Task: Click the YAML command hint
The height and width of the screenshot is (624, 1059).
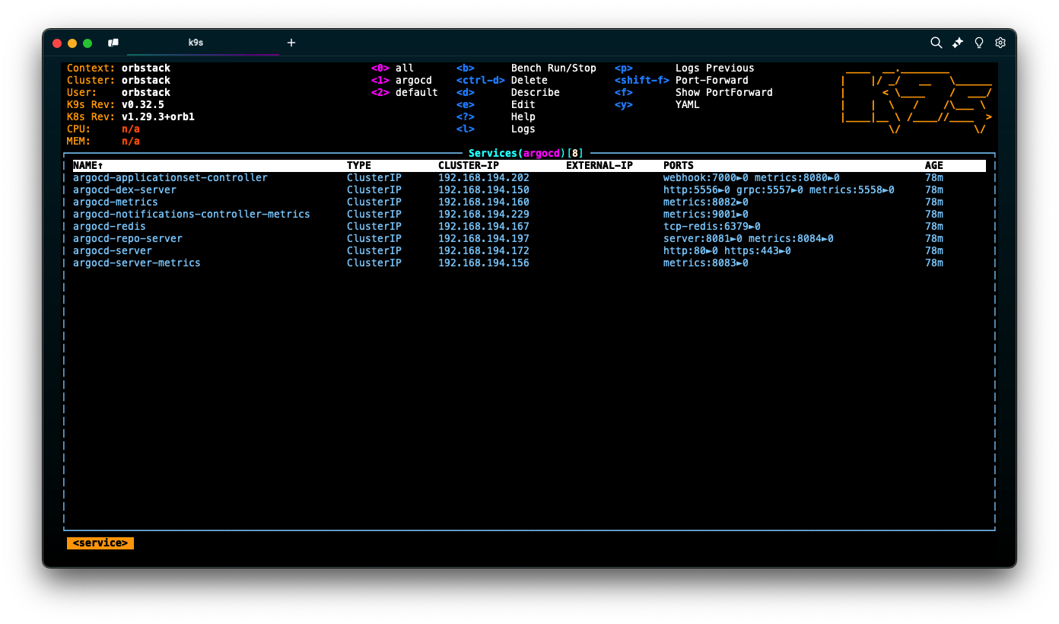Action: (x=688, y=104)
